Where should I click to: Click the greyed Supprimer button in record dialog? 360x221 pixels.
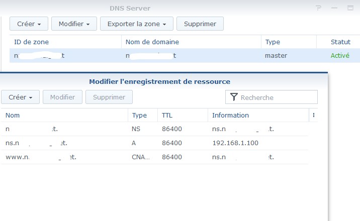(x=109, y=97)
